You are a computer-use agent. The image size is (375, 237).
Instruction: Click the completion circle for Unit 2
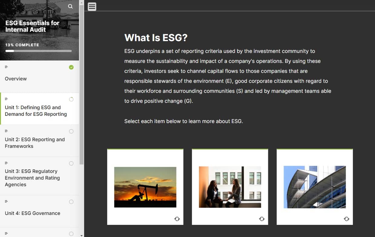tap(71, 131)
